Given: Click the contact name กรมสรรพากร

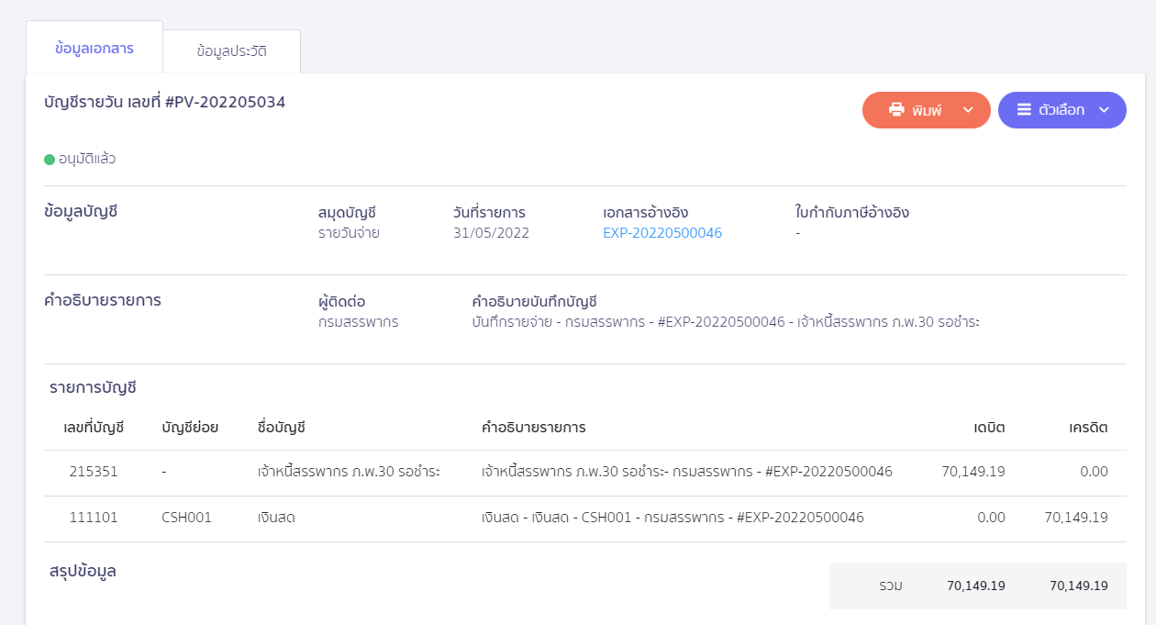Looking at the screenshot, I should pos(358,322).
